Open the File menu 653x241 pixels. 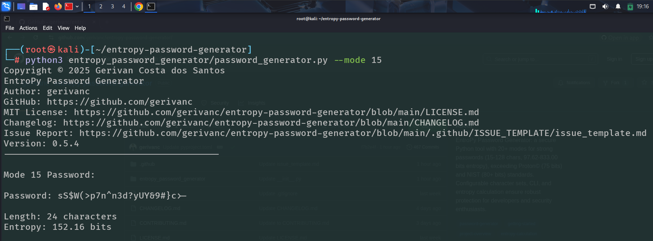(10, 28)
